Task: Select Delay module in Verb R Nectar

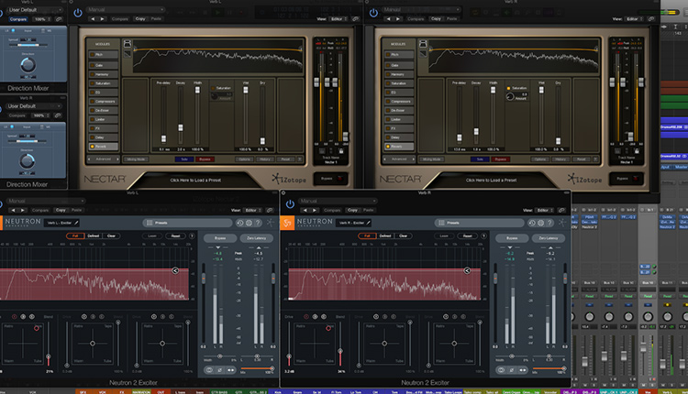Action: [x=399, y=137]
